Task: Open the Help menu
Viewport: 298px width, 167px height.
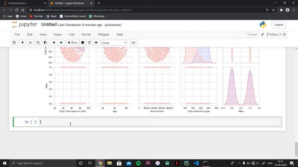Action: (x=120, y=34)
